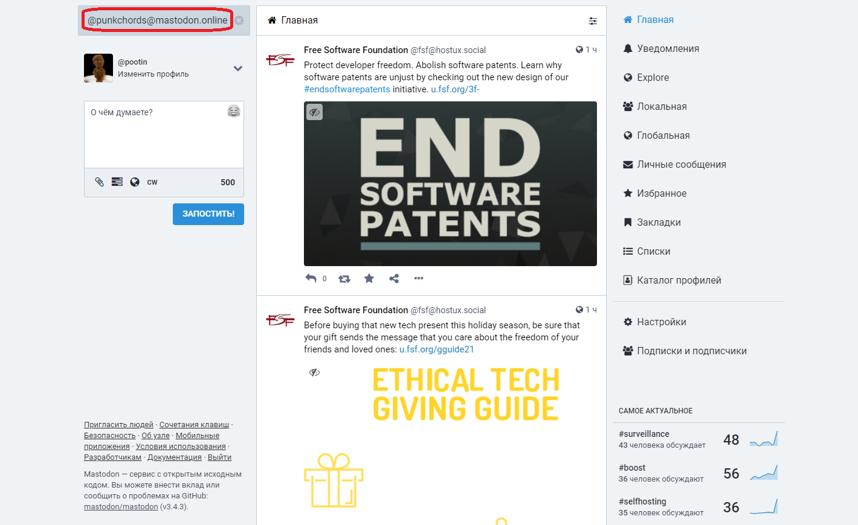Image resolution: width=858 pixels, height=525 pixels.
Task: Click the #surveillance trend sparkline chart
Action: pyautogui.click(x=764, y=439)
